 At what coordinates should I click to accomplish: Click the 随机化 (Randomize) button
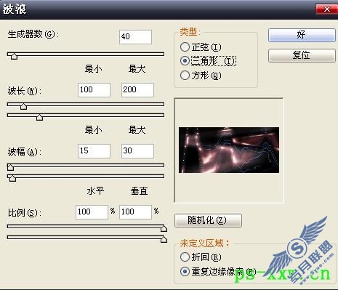[208, 220]
